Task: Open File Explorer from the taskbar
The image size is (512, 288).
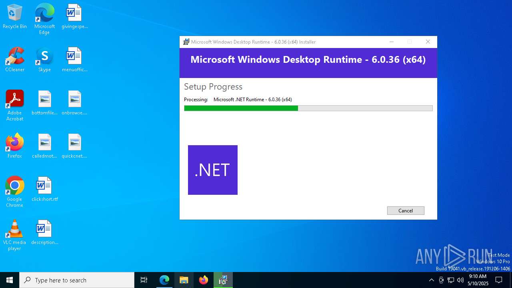Action: click(x=184, y=280)
